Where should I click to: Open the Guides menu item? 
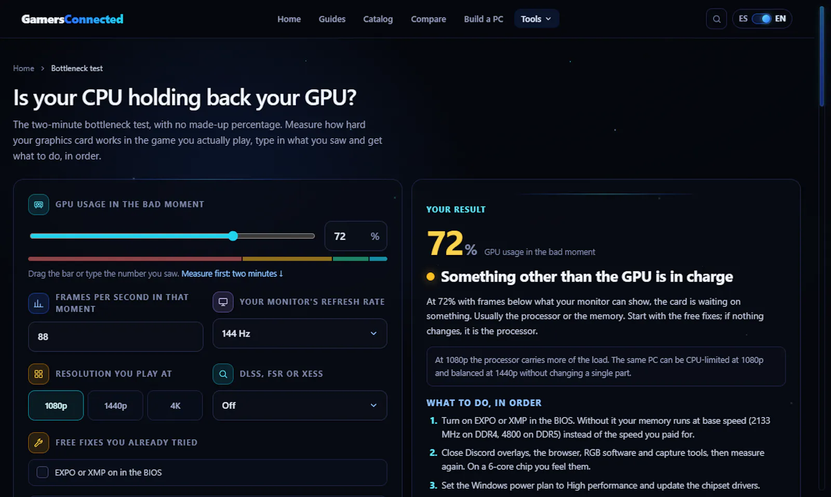[x=332, y=19]
